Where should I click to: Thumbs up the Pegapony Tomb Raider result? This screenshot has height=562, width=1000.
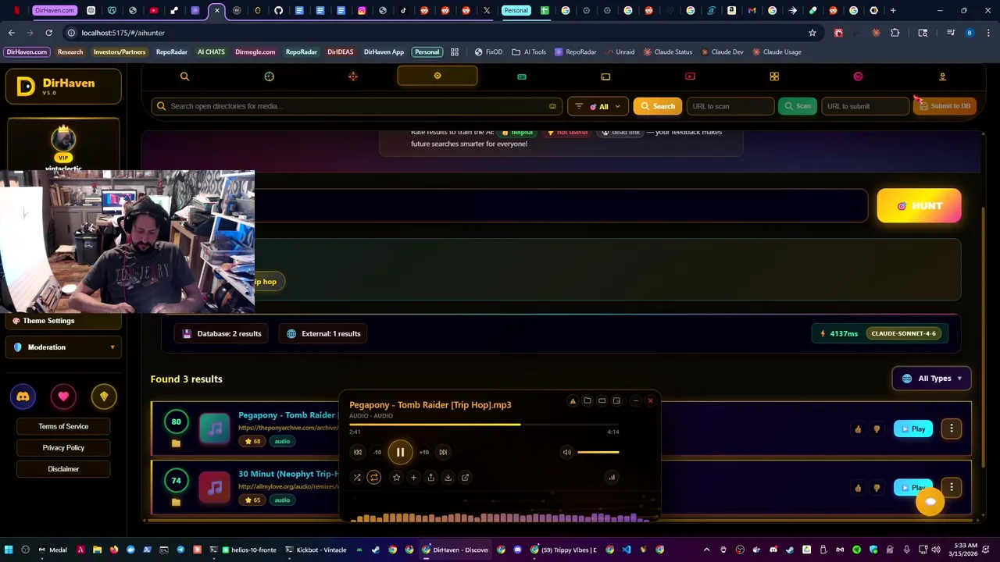pos(858,429)
